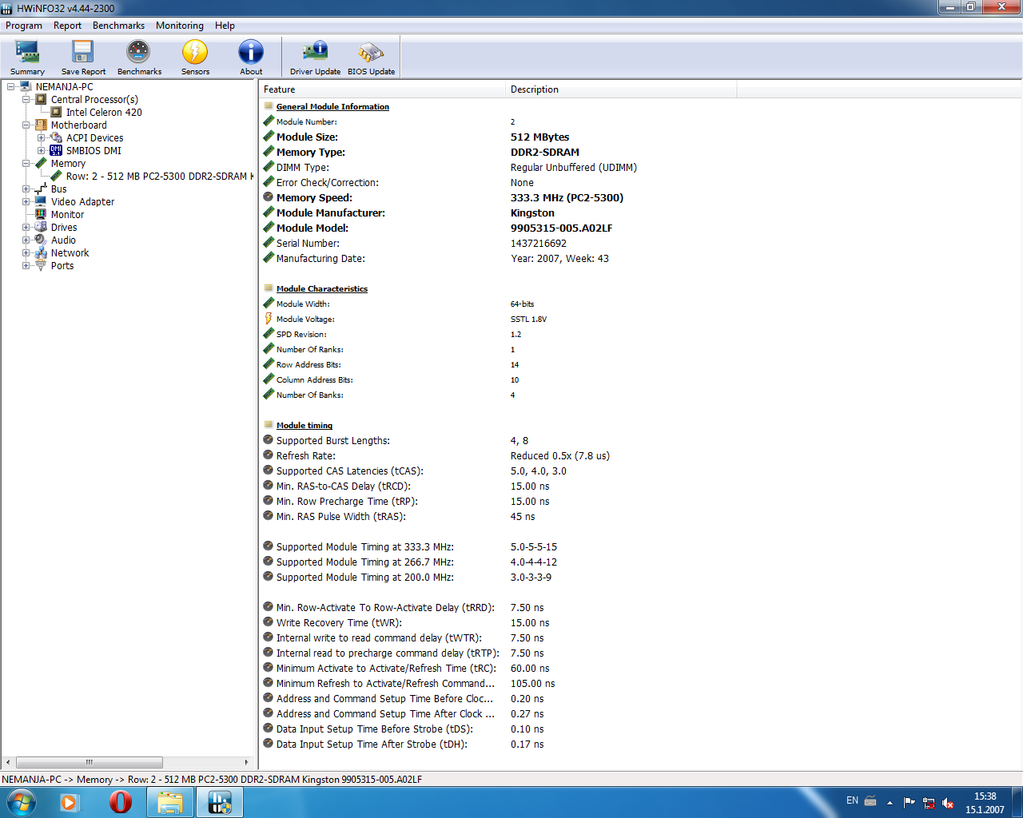Select the Intel Celeron 420 entry
Image resolution: width=1023 pixels, height=818 pixels.
(104, 112)
